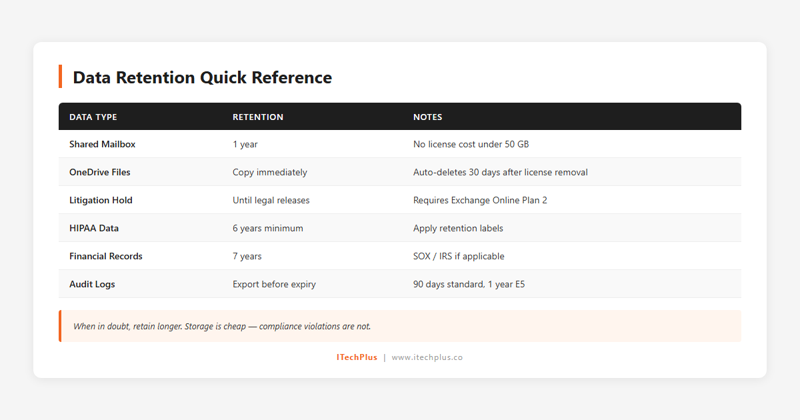Click the 'Copy immediately' retention cell
The width and height of the screenshot is (800, 420).
click(x=270, y=172)
